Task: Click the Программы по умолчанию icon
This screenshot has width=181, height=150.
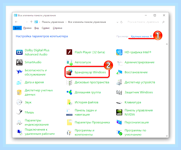Action: tap(119, 132)
